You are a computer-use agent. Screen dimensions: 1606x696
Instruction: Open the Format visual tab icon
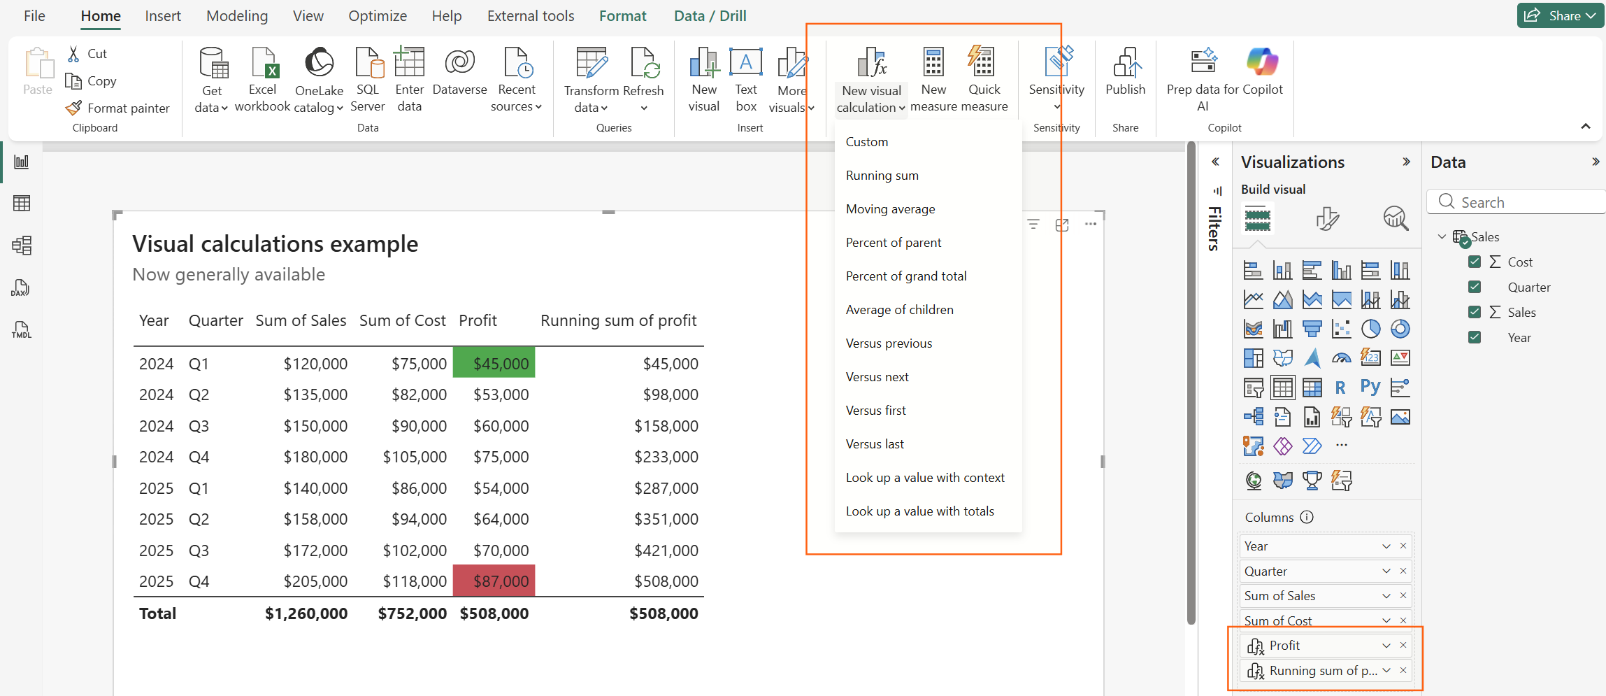(1327, 218)
